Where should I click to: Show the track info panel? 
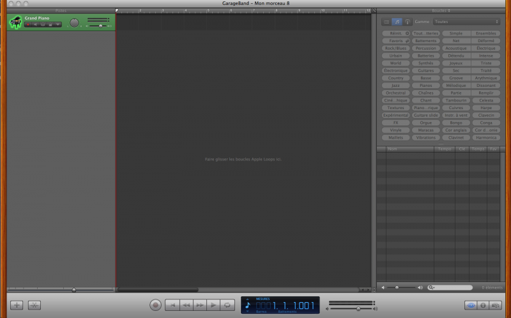coord(483,305)
